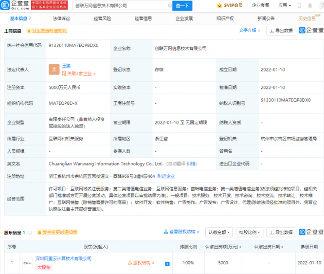The height and width of the screenshot is (274, 324).
Task: Click the bell icon in 股东信息 change notification
Action: [40, 232]
